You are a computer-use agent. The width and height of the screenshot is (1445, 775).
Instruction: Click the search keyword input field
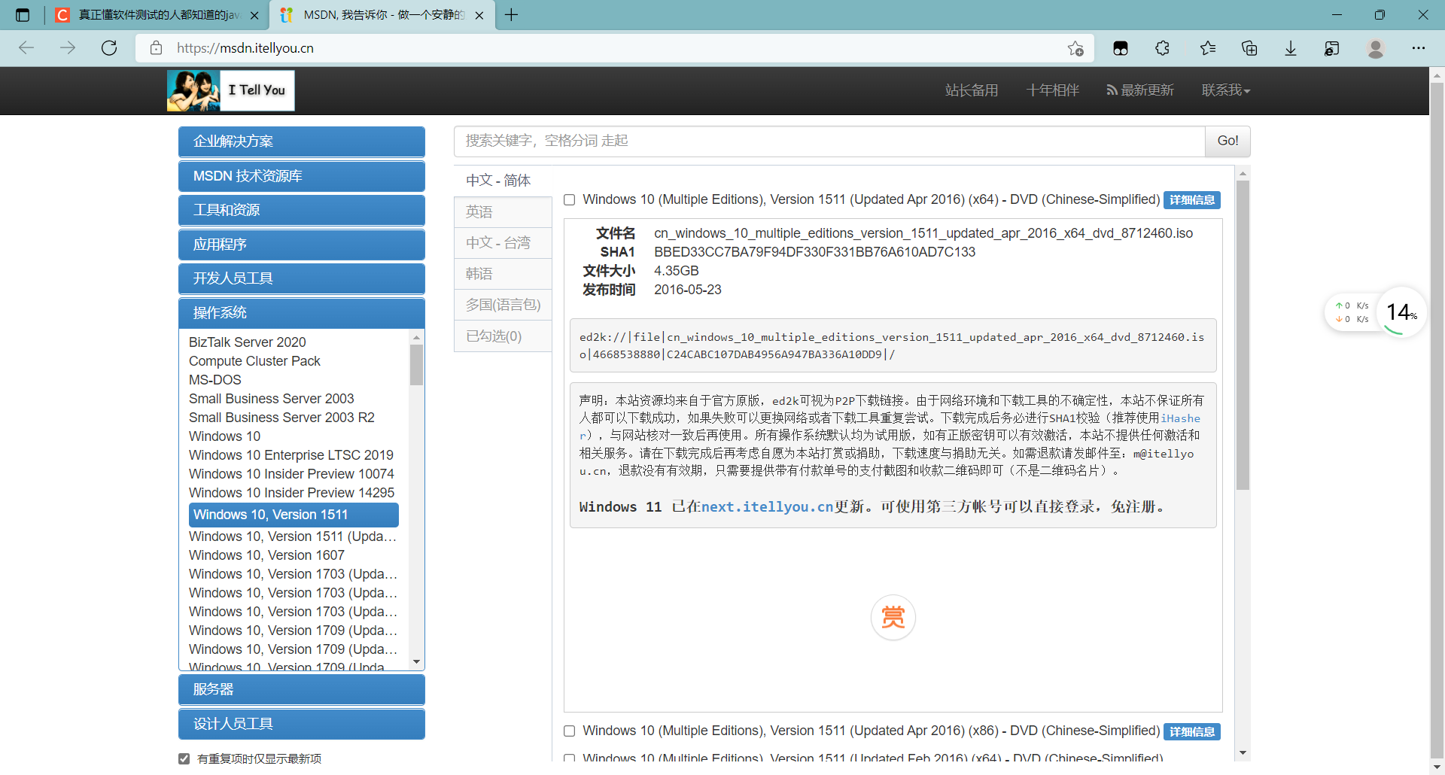(829, 141)
